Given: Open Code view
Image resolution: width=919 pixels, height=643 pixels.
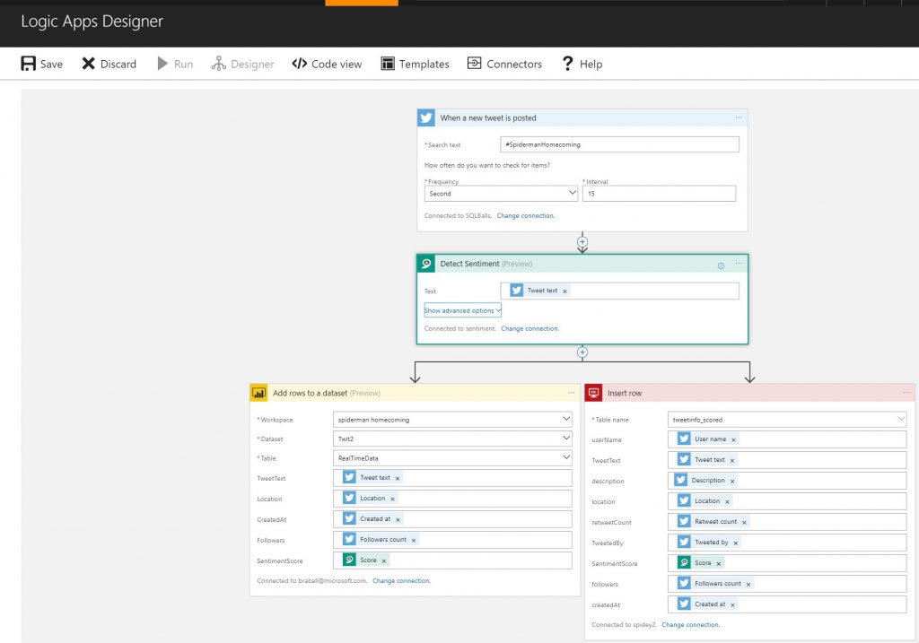Looking at the screenshot, I should [x=327, y=64].
